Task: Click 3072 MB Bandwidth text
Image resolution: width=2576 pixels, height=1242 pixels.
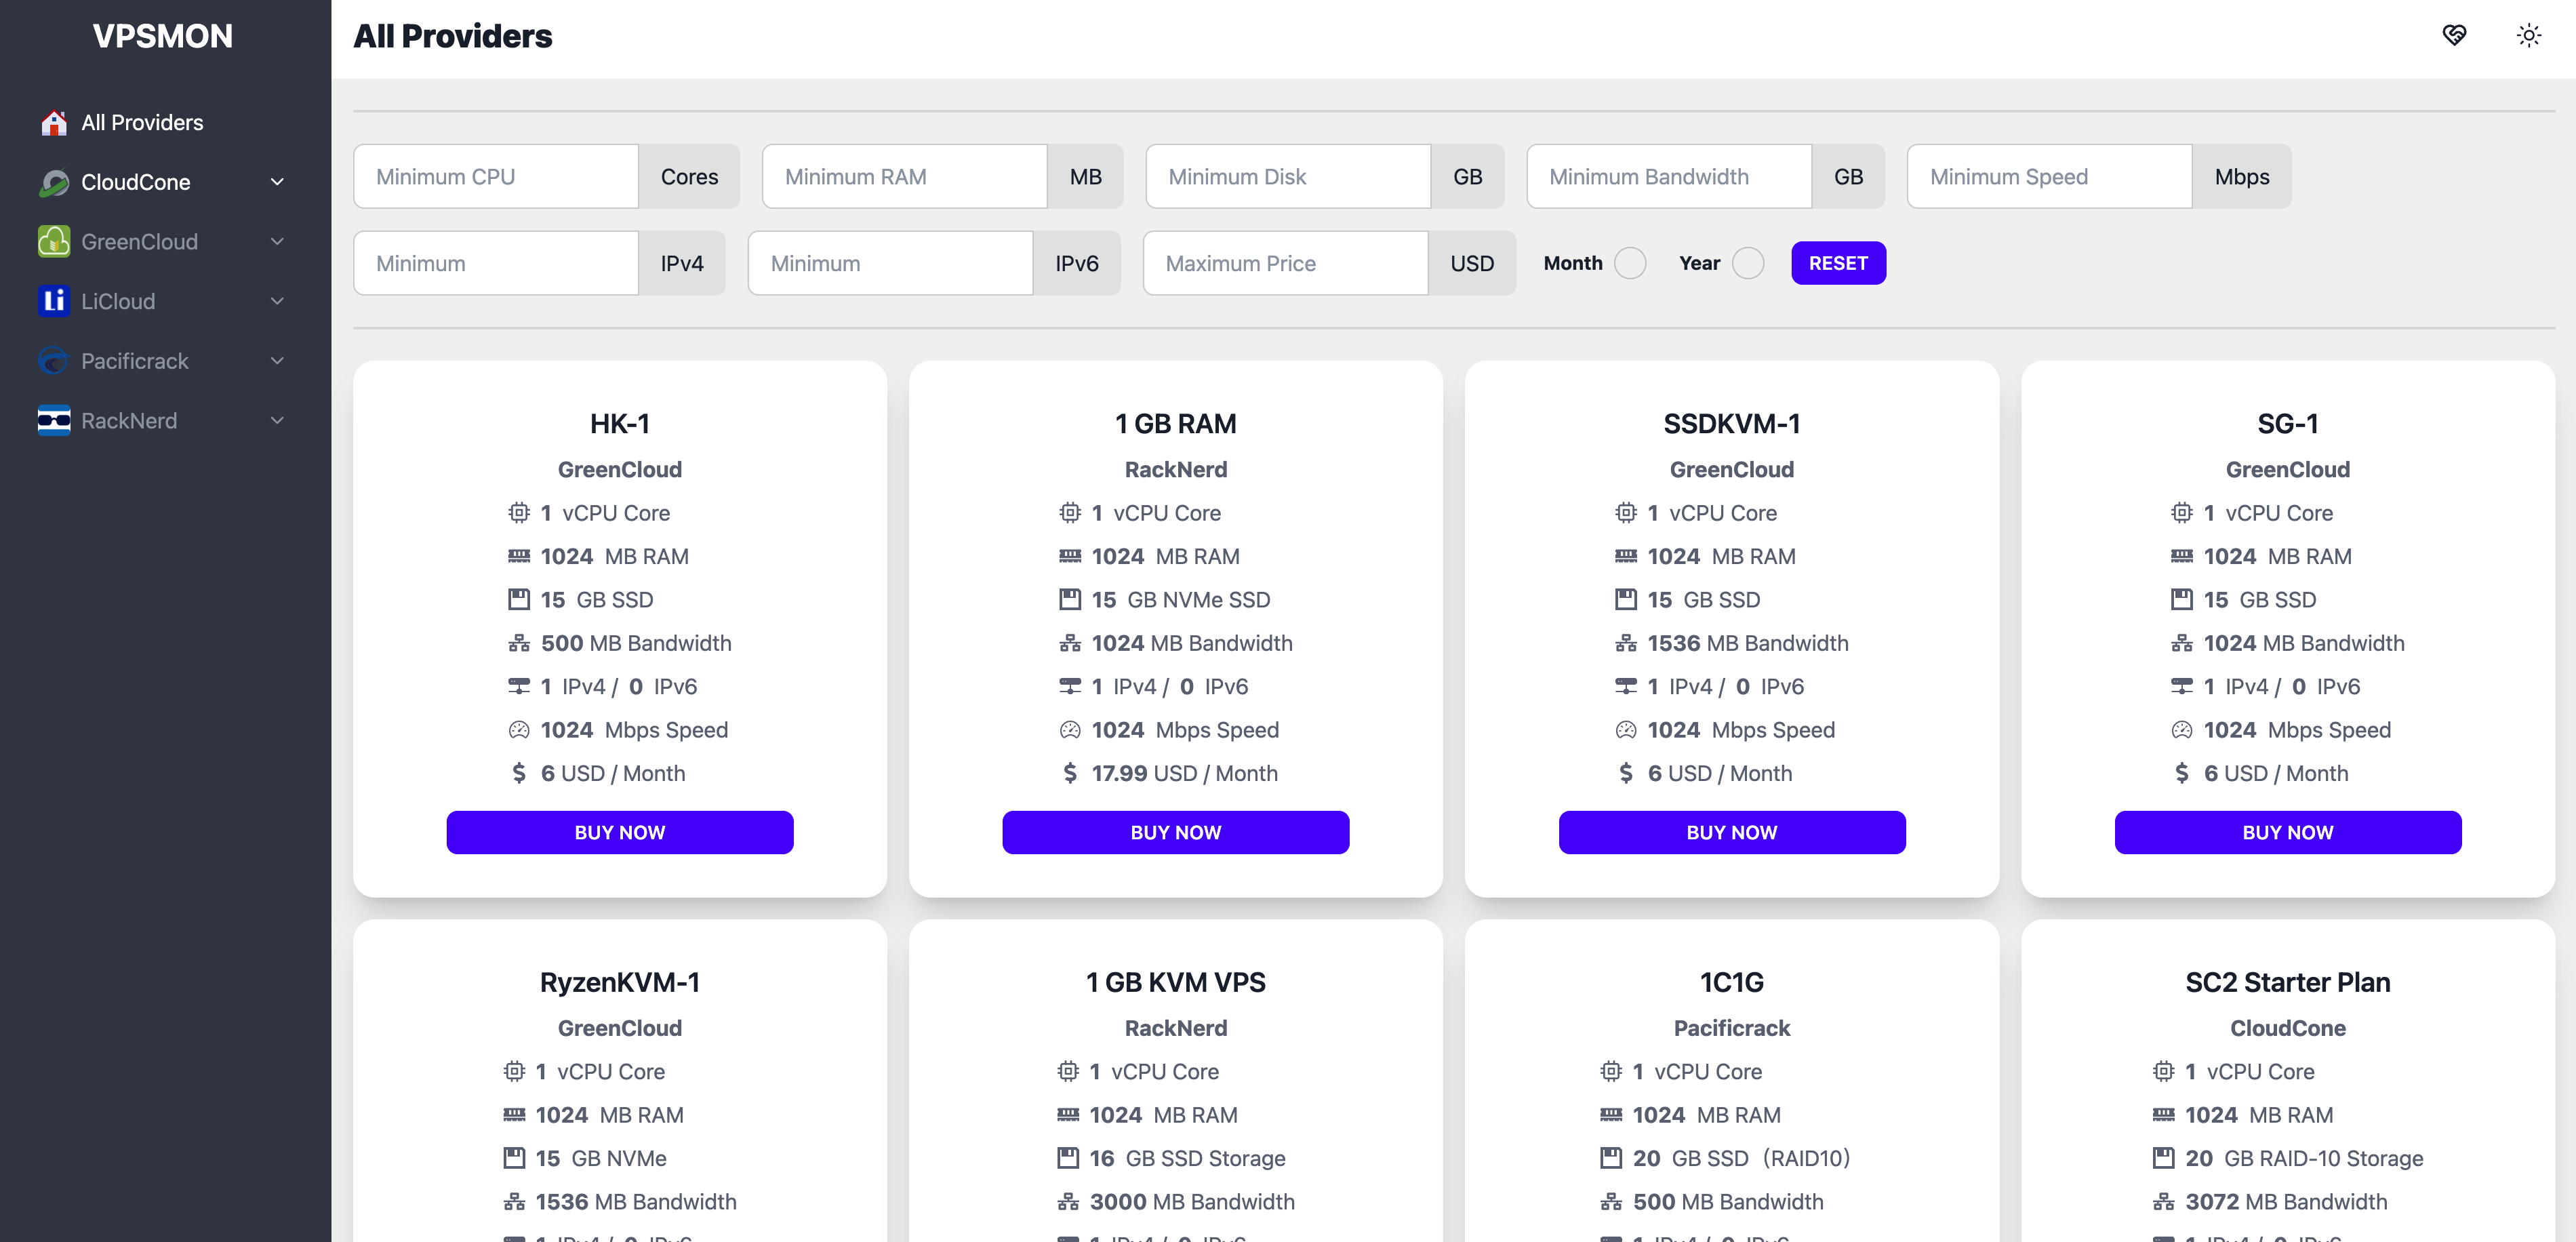Action: (2286, 1202)
